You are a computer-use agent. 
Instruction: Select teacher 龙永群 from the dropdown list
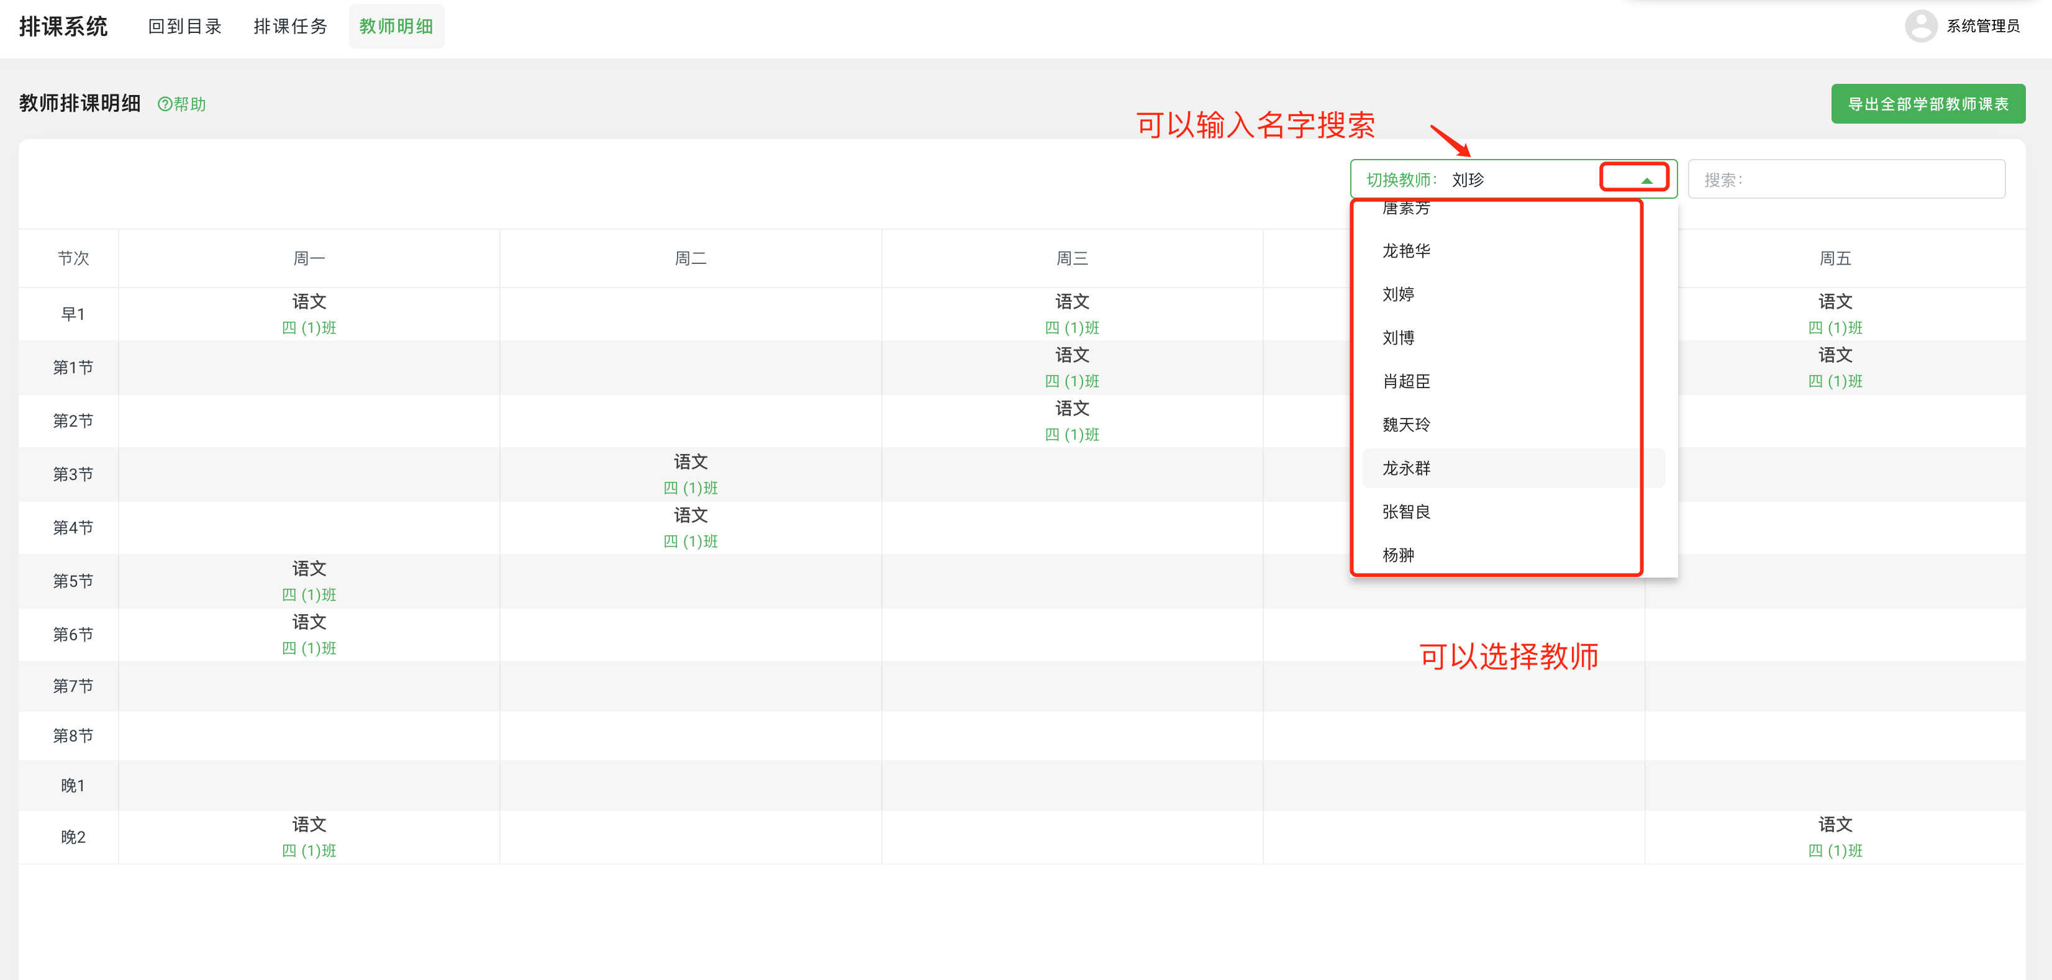pyautogui.click(x=1406, y=468)
